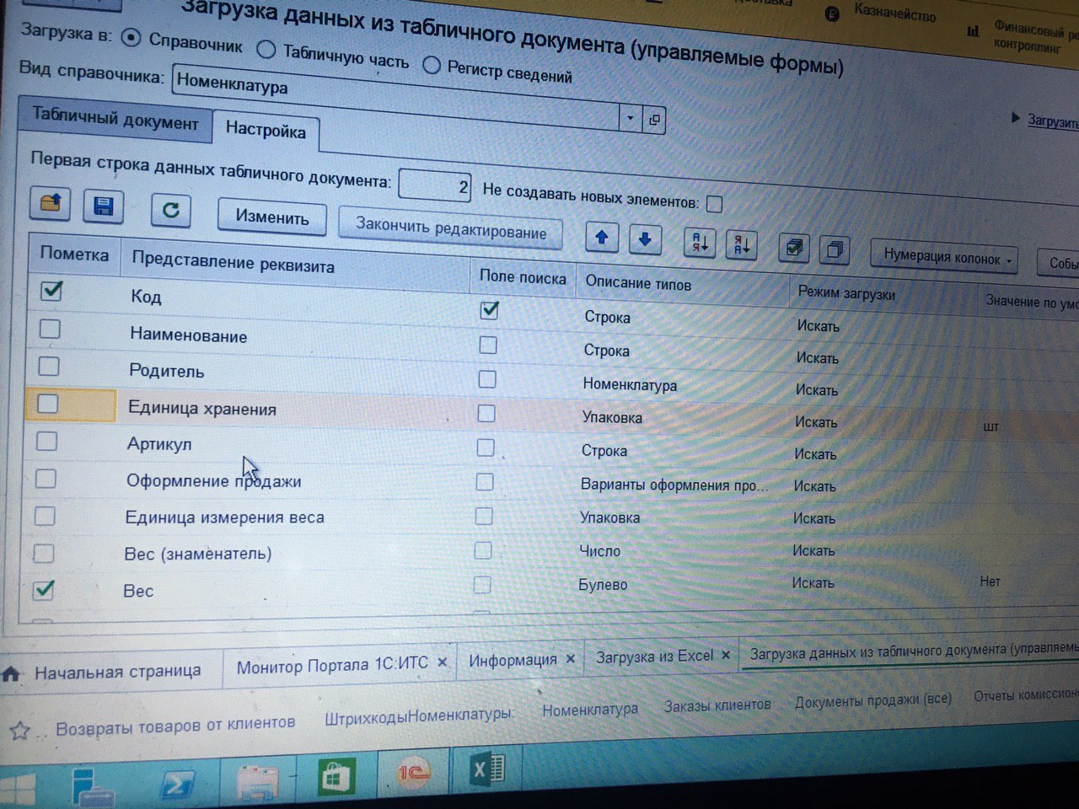Open the Номенклатура reference with the open-form icon
The image size is (1079, 809).
(x=654, y=121)
